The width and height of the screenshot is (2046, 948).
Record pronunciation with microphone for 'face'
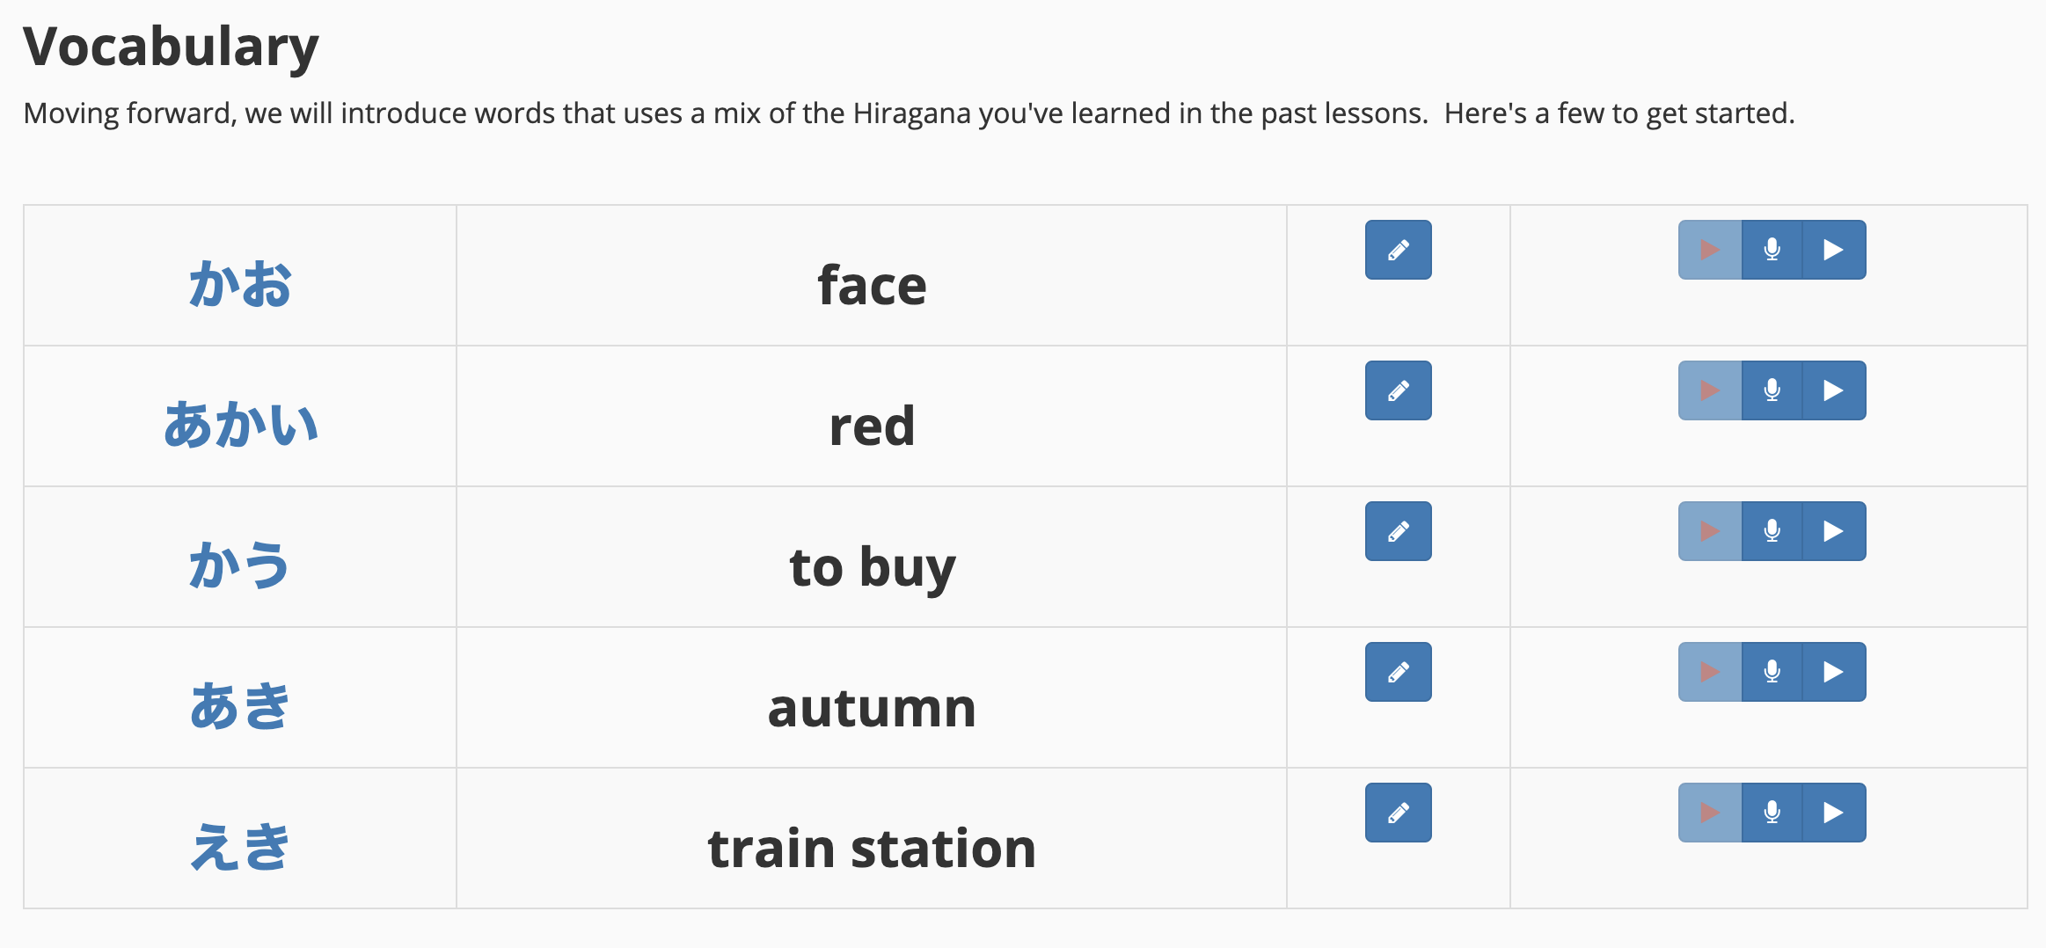(1772, 250)
